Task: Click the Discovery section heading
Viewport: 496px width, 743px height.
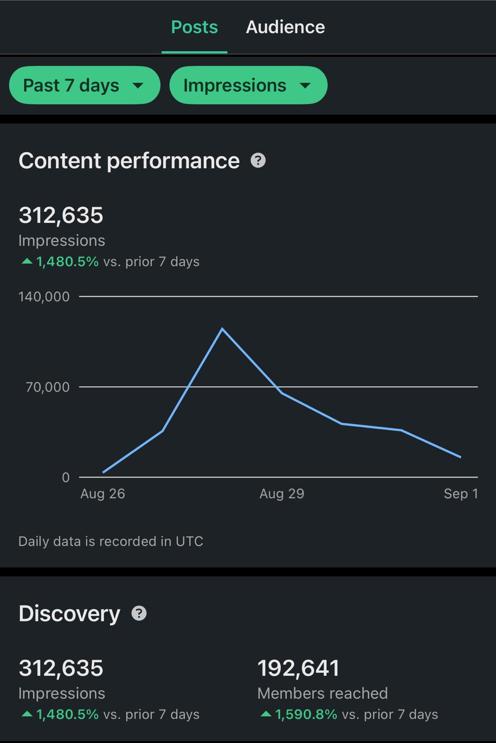Action: pos(69,613)
